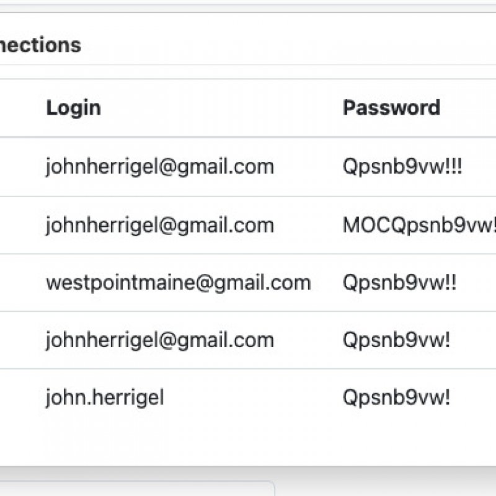This screenshot has width=496, height=496.
Task: Click password Qpsnb9vw! beside john.herrigel
Action: tap(396, 397)
